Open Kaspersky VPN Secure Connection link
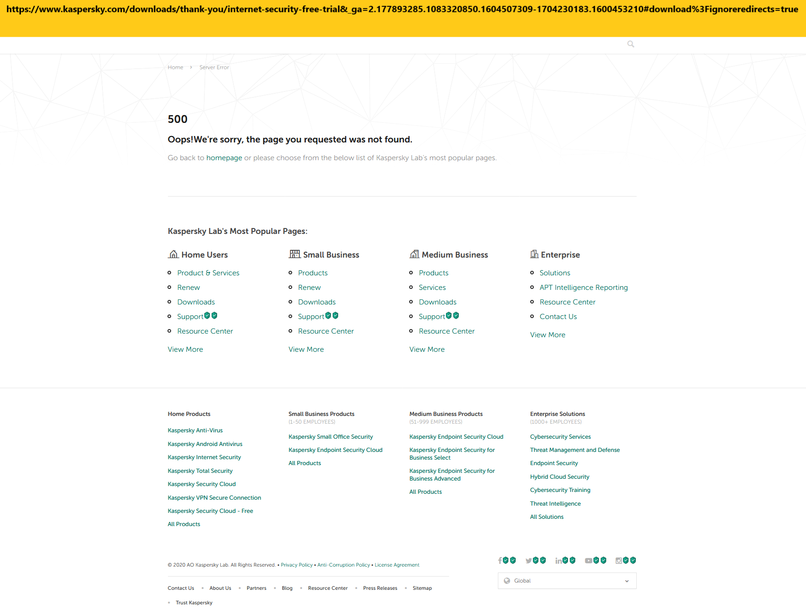806x613 pixels. coord(214,497)
